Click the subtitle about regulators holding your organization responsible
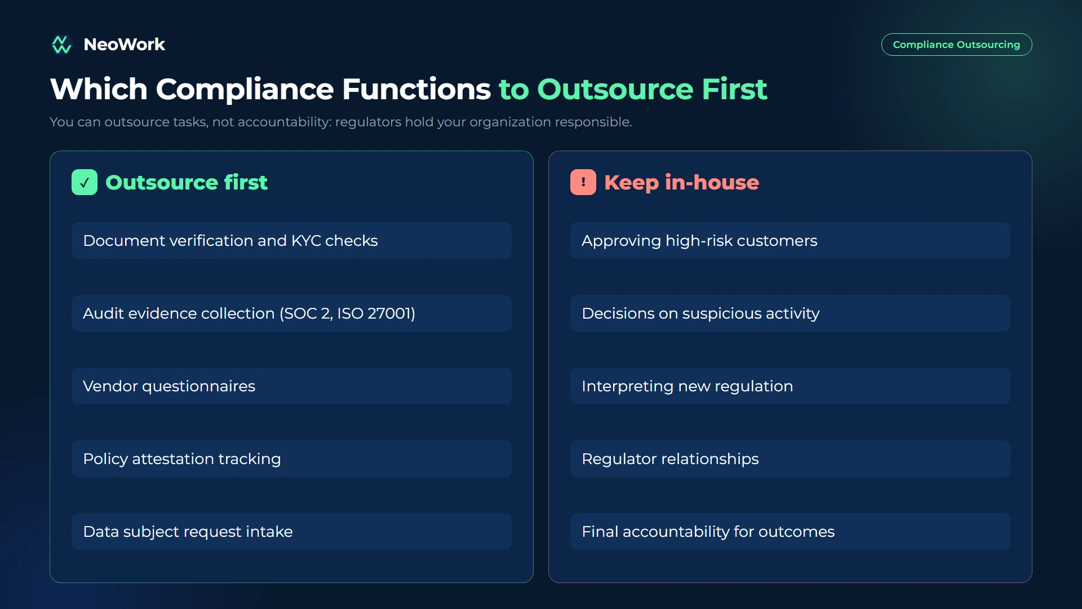 341,122
